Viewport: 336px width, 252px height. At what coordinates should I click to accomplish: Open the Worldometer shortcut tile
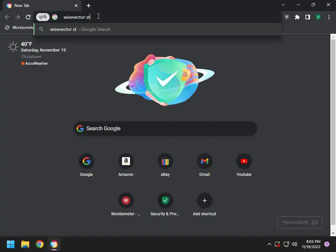pyautogui.click(x=126, y=204)
